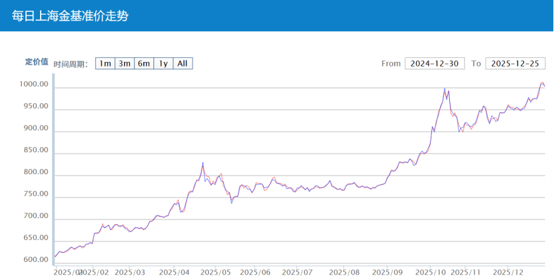Image resolution: width=554 pixels, height=280 pixels.
Task: Choose the 6m period option
Action: coord(143,63)
